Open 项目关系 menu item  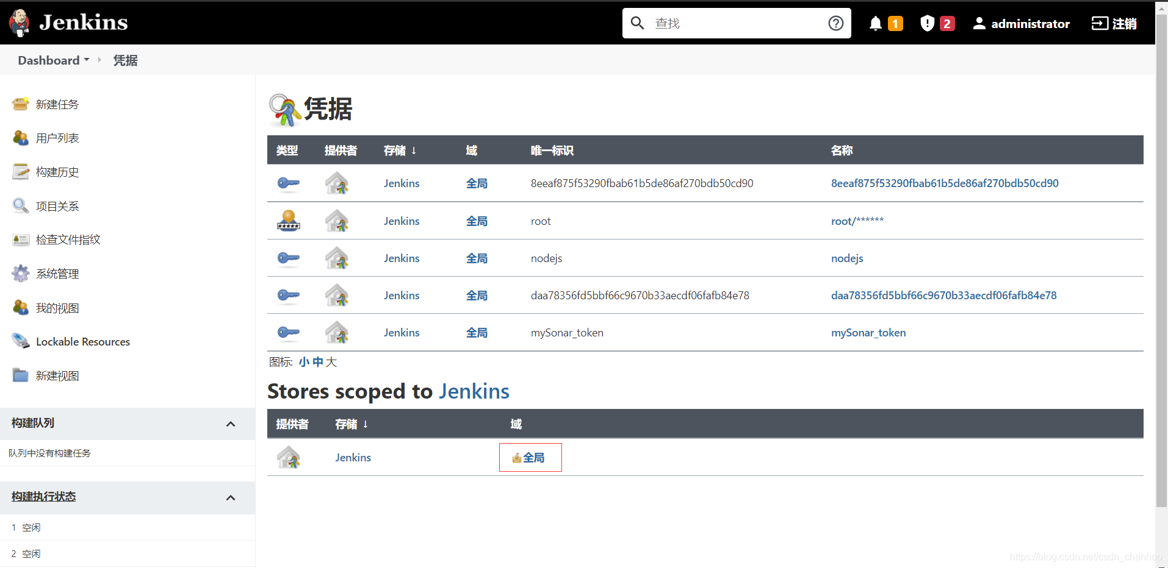(x=57, y=206)
